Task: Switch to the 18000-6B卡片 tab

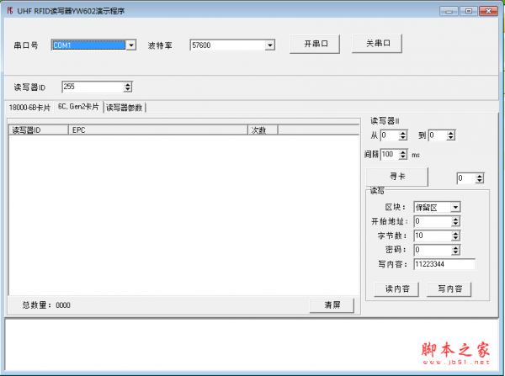Action: 29,108
